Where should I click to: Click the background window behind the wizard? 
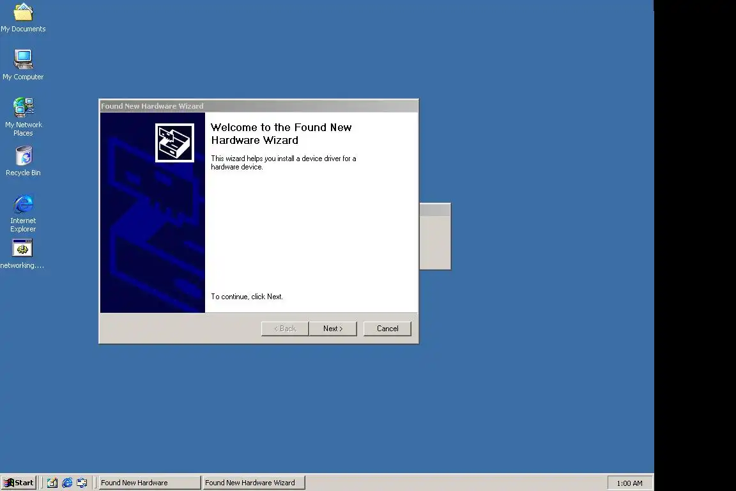coord(435,237)
